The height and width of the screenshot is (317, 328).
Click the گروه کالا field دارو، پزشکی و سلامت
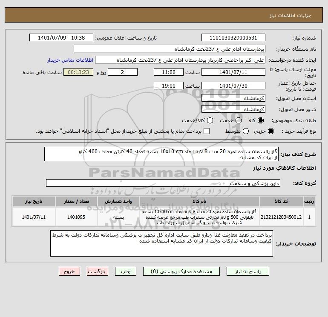(x=163, y=183)
